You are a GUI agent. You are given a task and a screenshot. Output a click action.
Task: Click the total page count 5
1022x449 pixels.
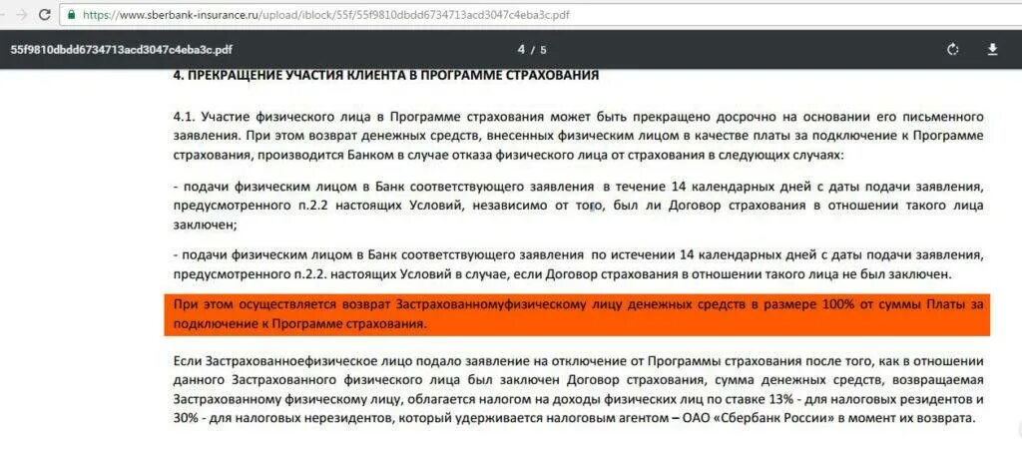543,50
